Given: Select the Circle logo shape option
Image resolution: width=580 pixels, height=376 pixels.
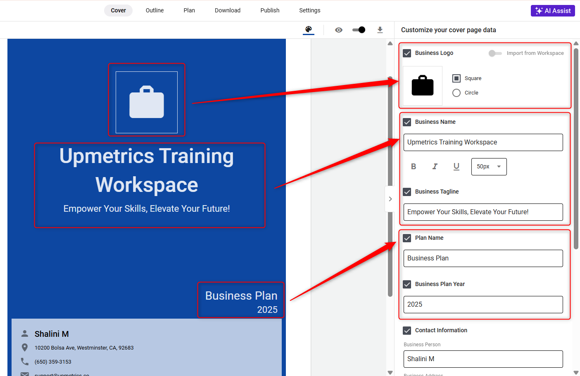Looking at the screenshot, I should click(456, 93).
